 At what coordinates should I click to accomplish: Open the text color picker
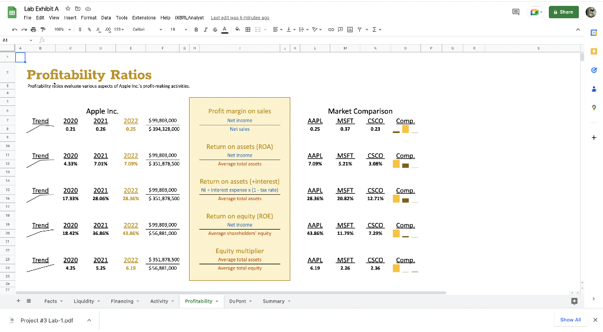tap(224, 29)
